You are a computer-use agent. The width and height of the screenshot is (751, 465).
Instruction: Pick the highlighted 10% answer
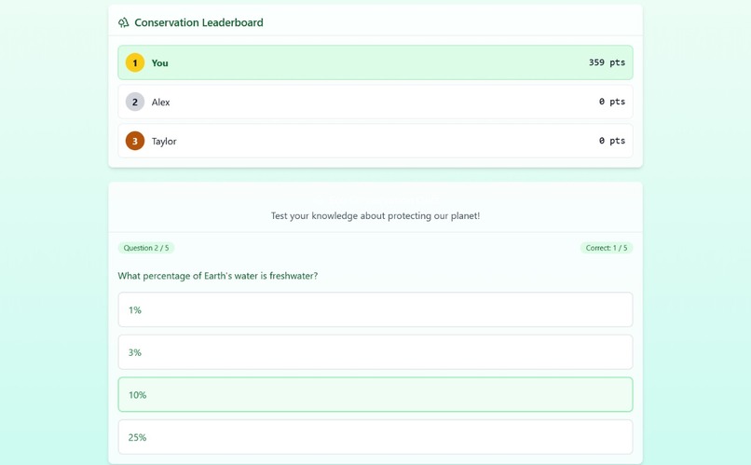375,394
